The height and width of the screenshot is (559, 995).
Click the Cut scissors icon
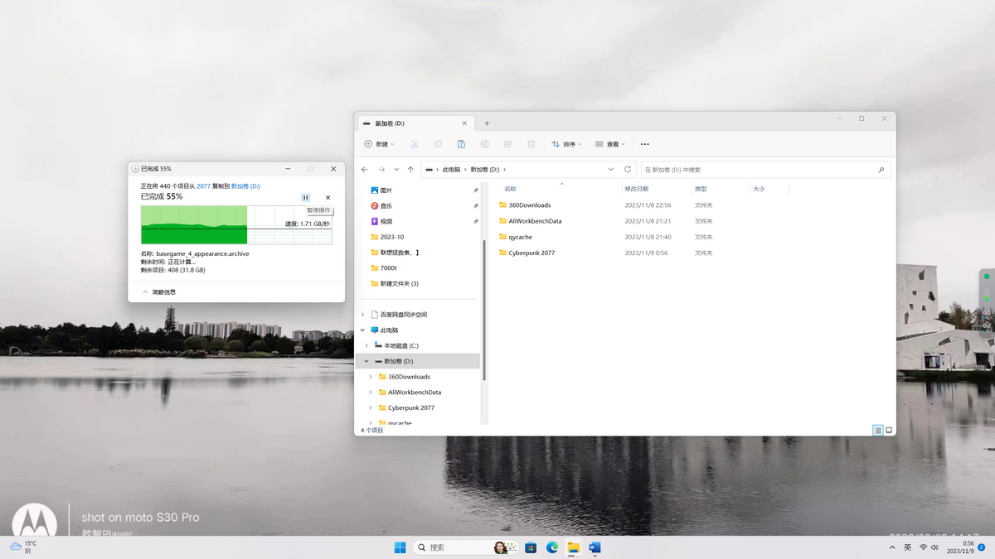click(415, 144)
